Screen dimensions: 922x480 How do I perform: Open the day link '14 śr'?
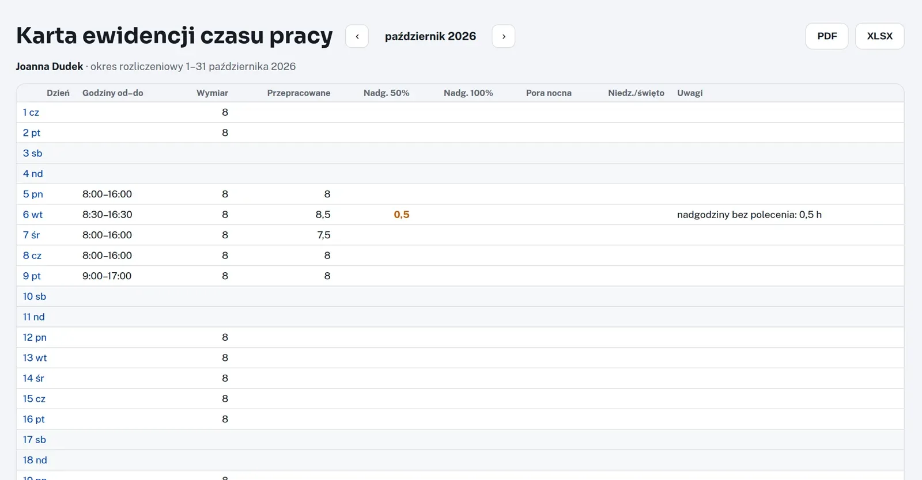[x=33, y=378]
